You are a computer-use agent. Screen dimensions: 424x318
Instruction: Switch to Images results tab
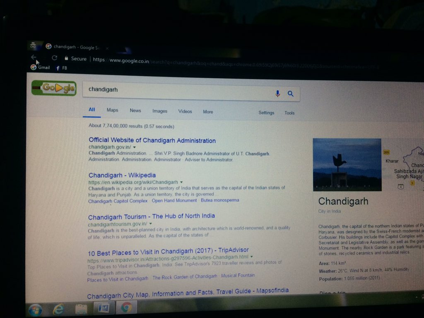159,111
